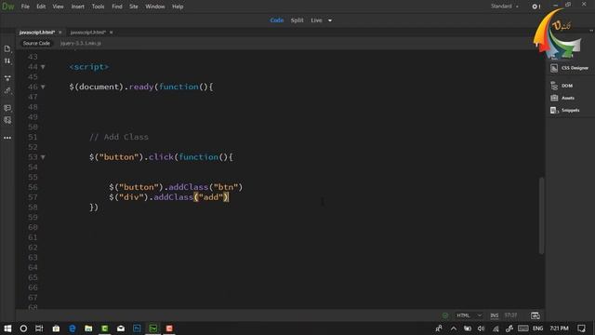Image resolution: width=595 pixels, height=335 pixels.
Task: Open the Live view dropdown arrow
Action: 330,20
